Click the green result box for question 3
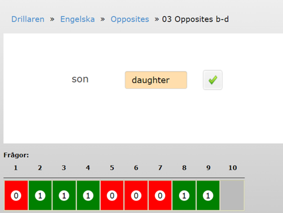283x213 pixels. pyautogui.click(x=64, y=195)
